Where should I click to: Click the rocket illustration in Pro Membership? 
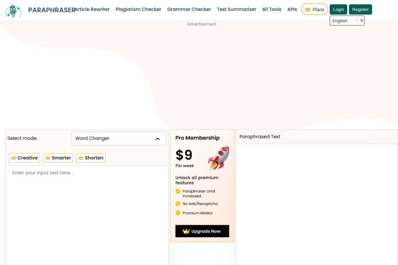point(218,158)
